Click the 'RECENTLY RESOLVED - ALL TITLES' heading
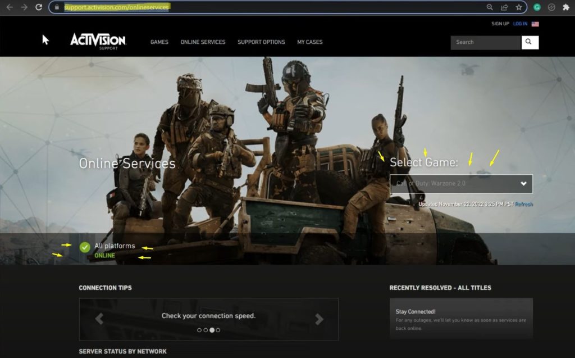This screenshot has width=575, height=358. tap(440, 288)
